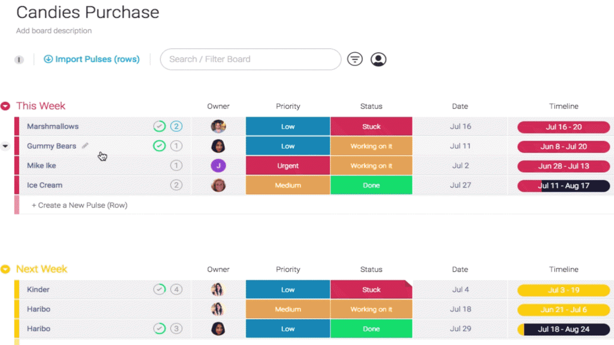
Task: Click the Jul 16 date cell
Action: pos(460,126)
